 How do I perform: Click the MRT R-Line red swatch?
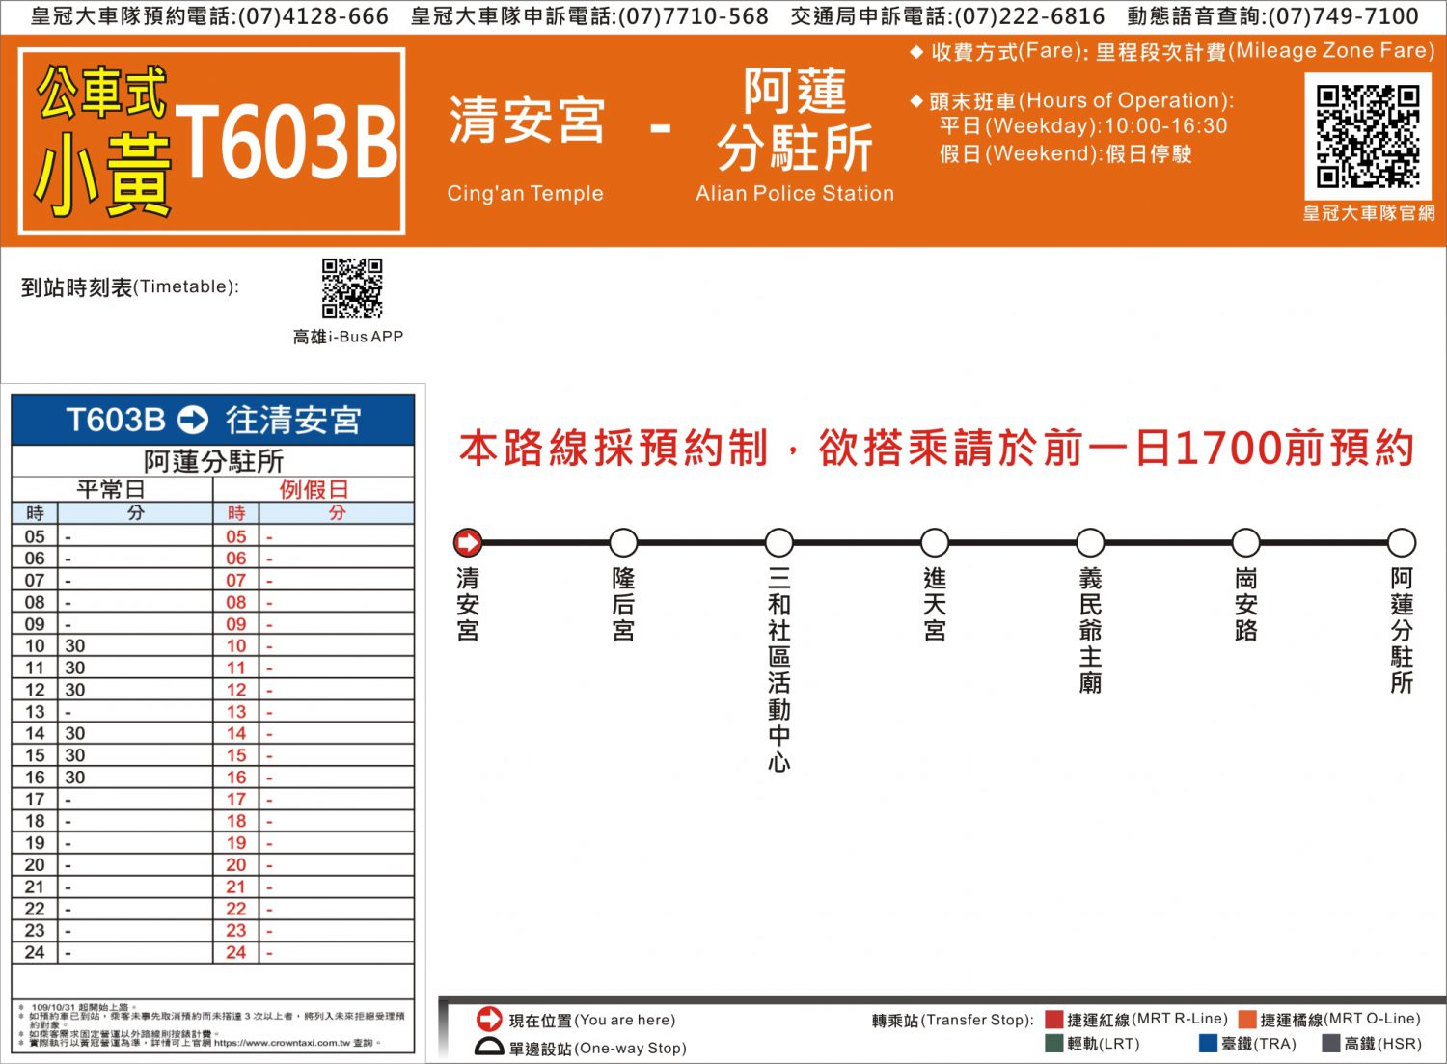tap(1053, 1019)
